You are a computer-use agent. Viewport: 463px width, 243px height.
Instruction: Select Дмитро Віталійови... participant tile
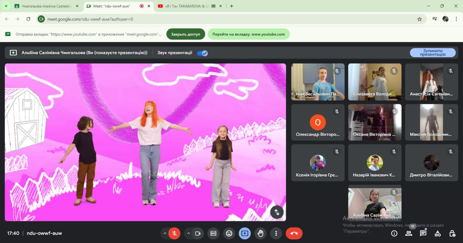[432, 163]
